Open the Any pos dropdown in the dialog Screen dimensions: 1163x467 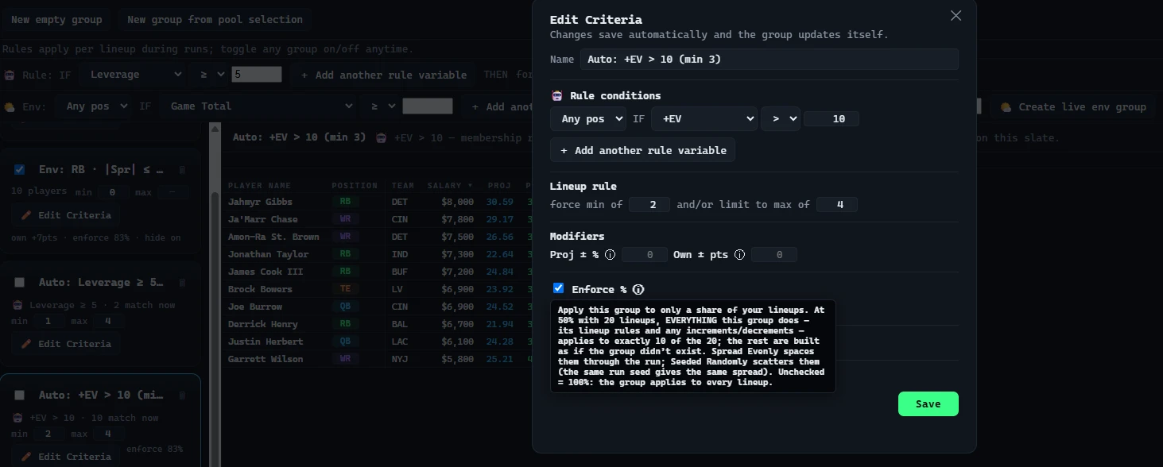pyautogui.click(x=588, y=119)
